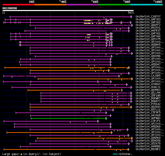The image size is (165, 156).
Task: Click the green alignment bar for Q6FWQ0
Action: pos(69,119)
